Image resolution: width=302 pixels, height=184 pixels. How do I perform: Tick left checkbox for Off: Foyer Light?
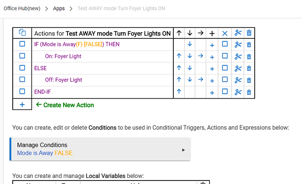pos(22,80)
